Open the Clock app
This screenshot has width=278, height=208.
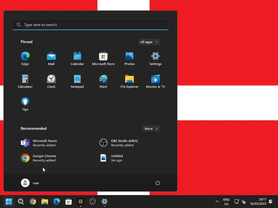[x=51, y=81]
